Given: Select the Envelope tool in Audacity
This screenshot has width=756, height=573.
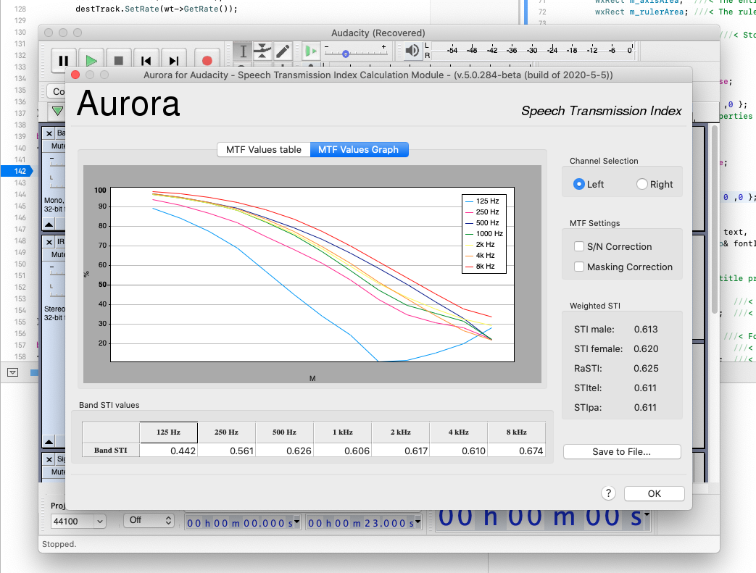Looking at the screenshot, I should (x=263, y=51).
